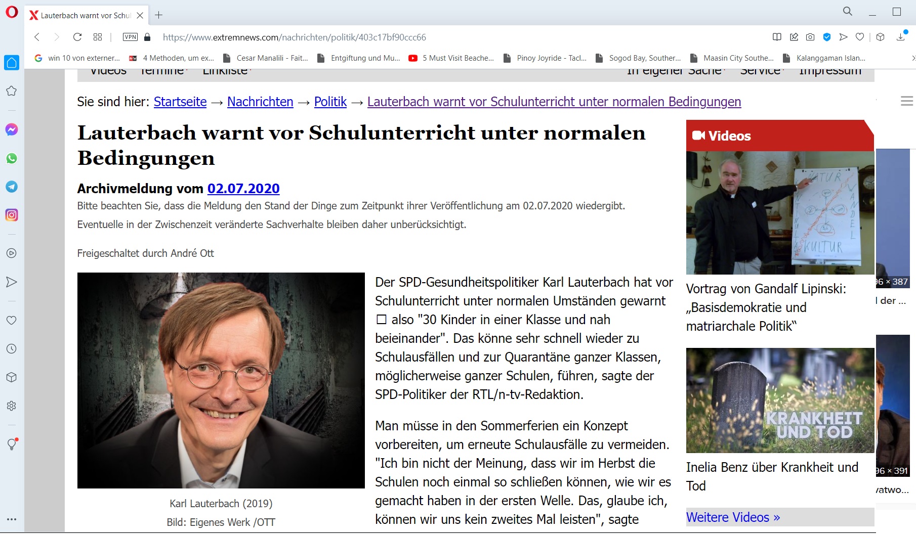The height and width of the screenshot is (535, 916).
Task: Open Easy Setup menu icon at right edge
Action: pos(906,101)
